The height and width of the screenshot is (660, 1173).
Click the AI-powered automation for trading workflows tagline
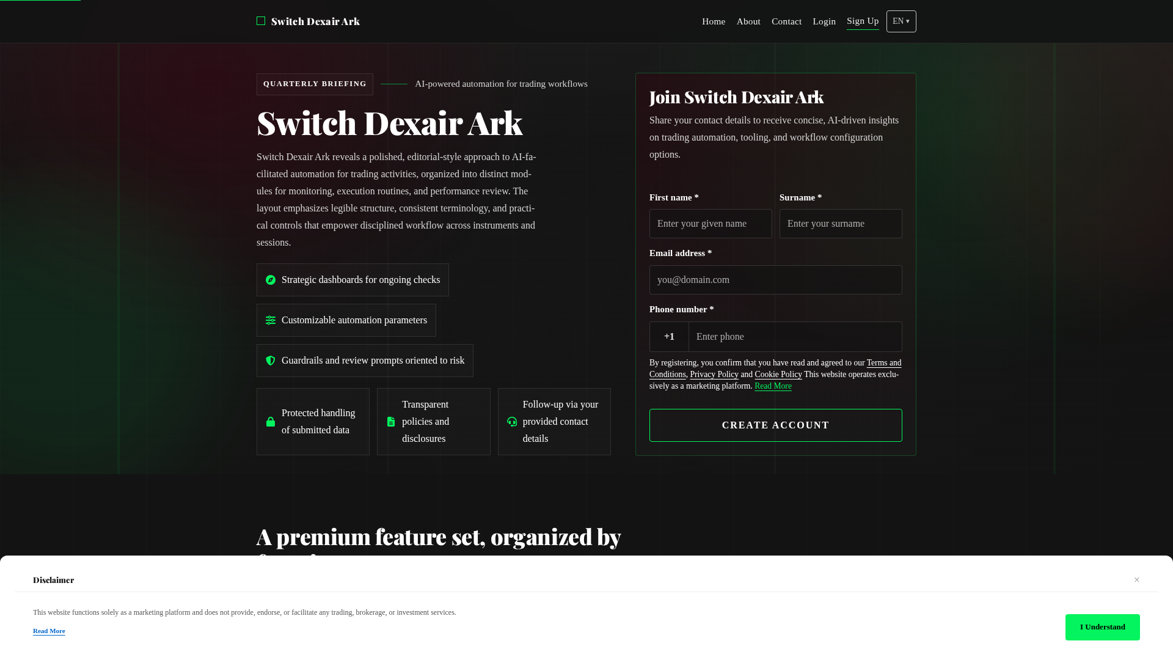[x=501, y=84]
